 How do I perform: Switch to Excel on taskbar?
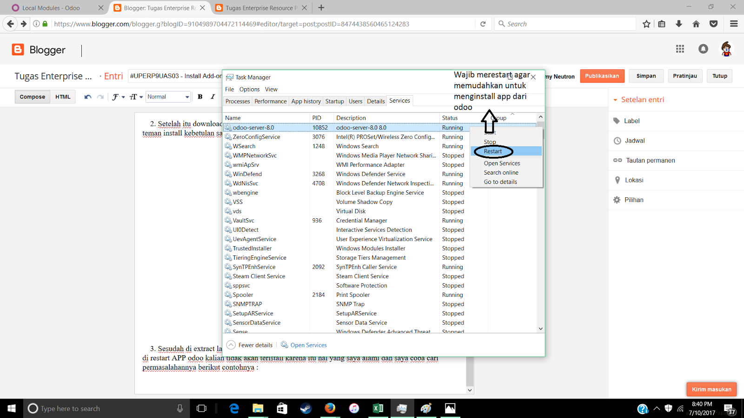coord(378,408)
